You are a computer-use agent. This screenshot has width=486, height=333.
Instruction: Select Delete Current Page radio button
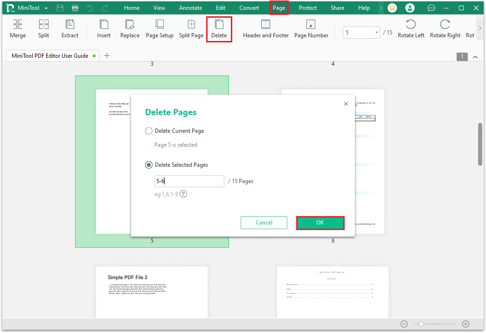click(x=149, y=131)
